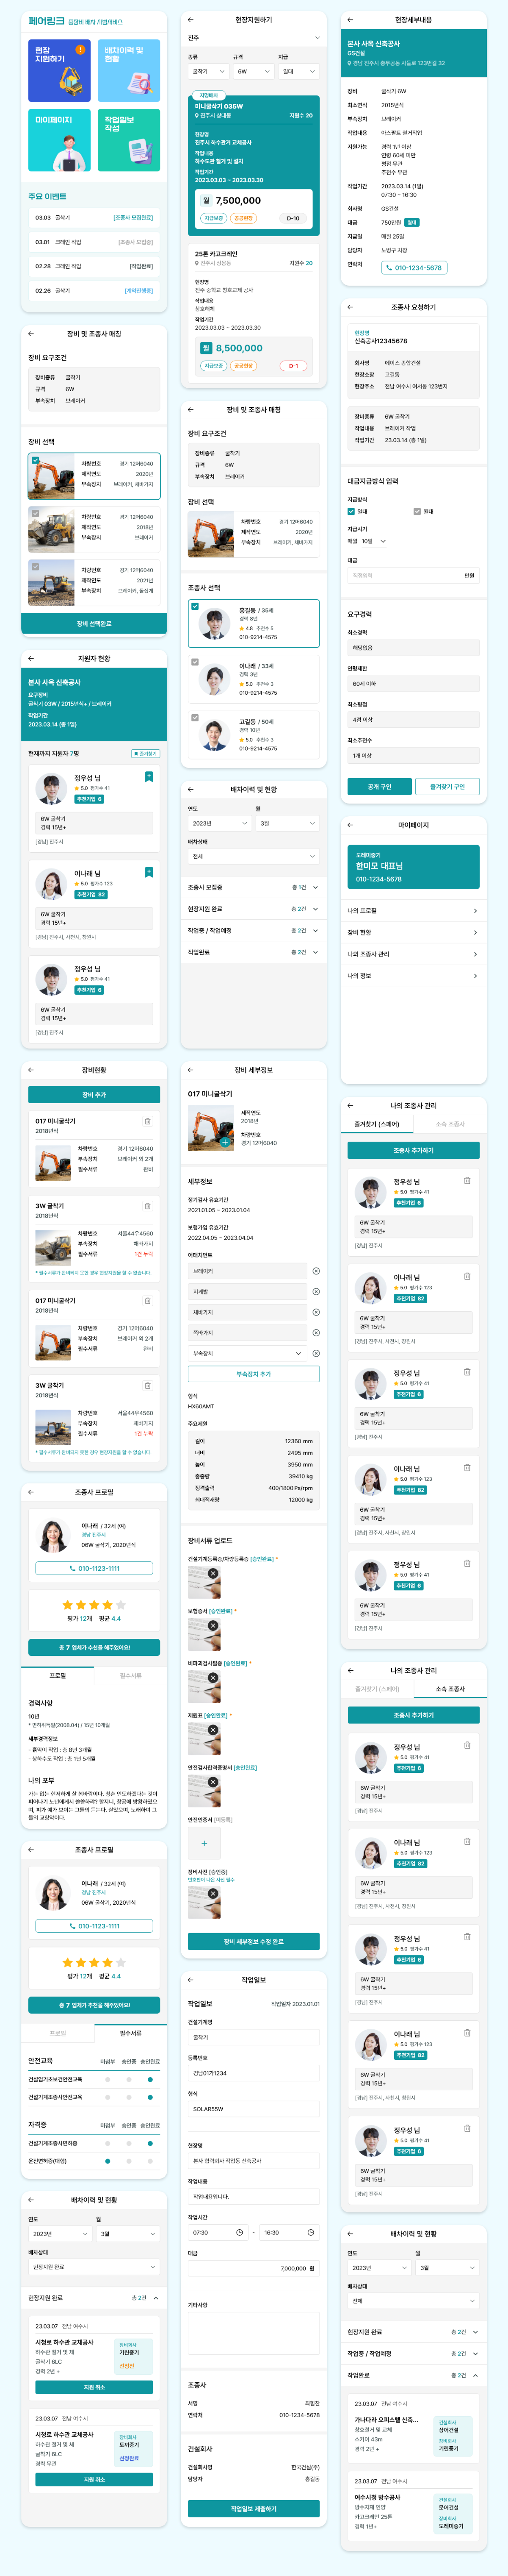Tap back arrow on 조종사 요청하기 screen
Viewport: 508px width, 2576px height.
351,307
